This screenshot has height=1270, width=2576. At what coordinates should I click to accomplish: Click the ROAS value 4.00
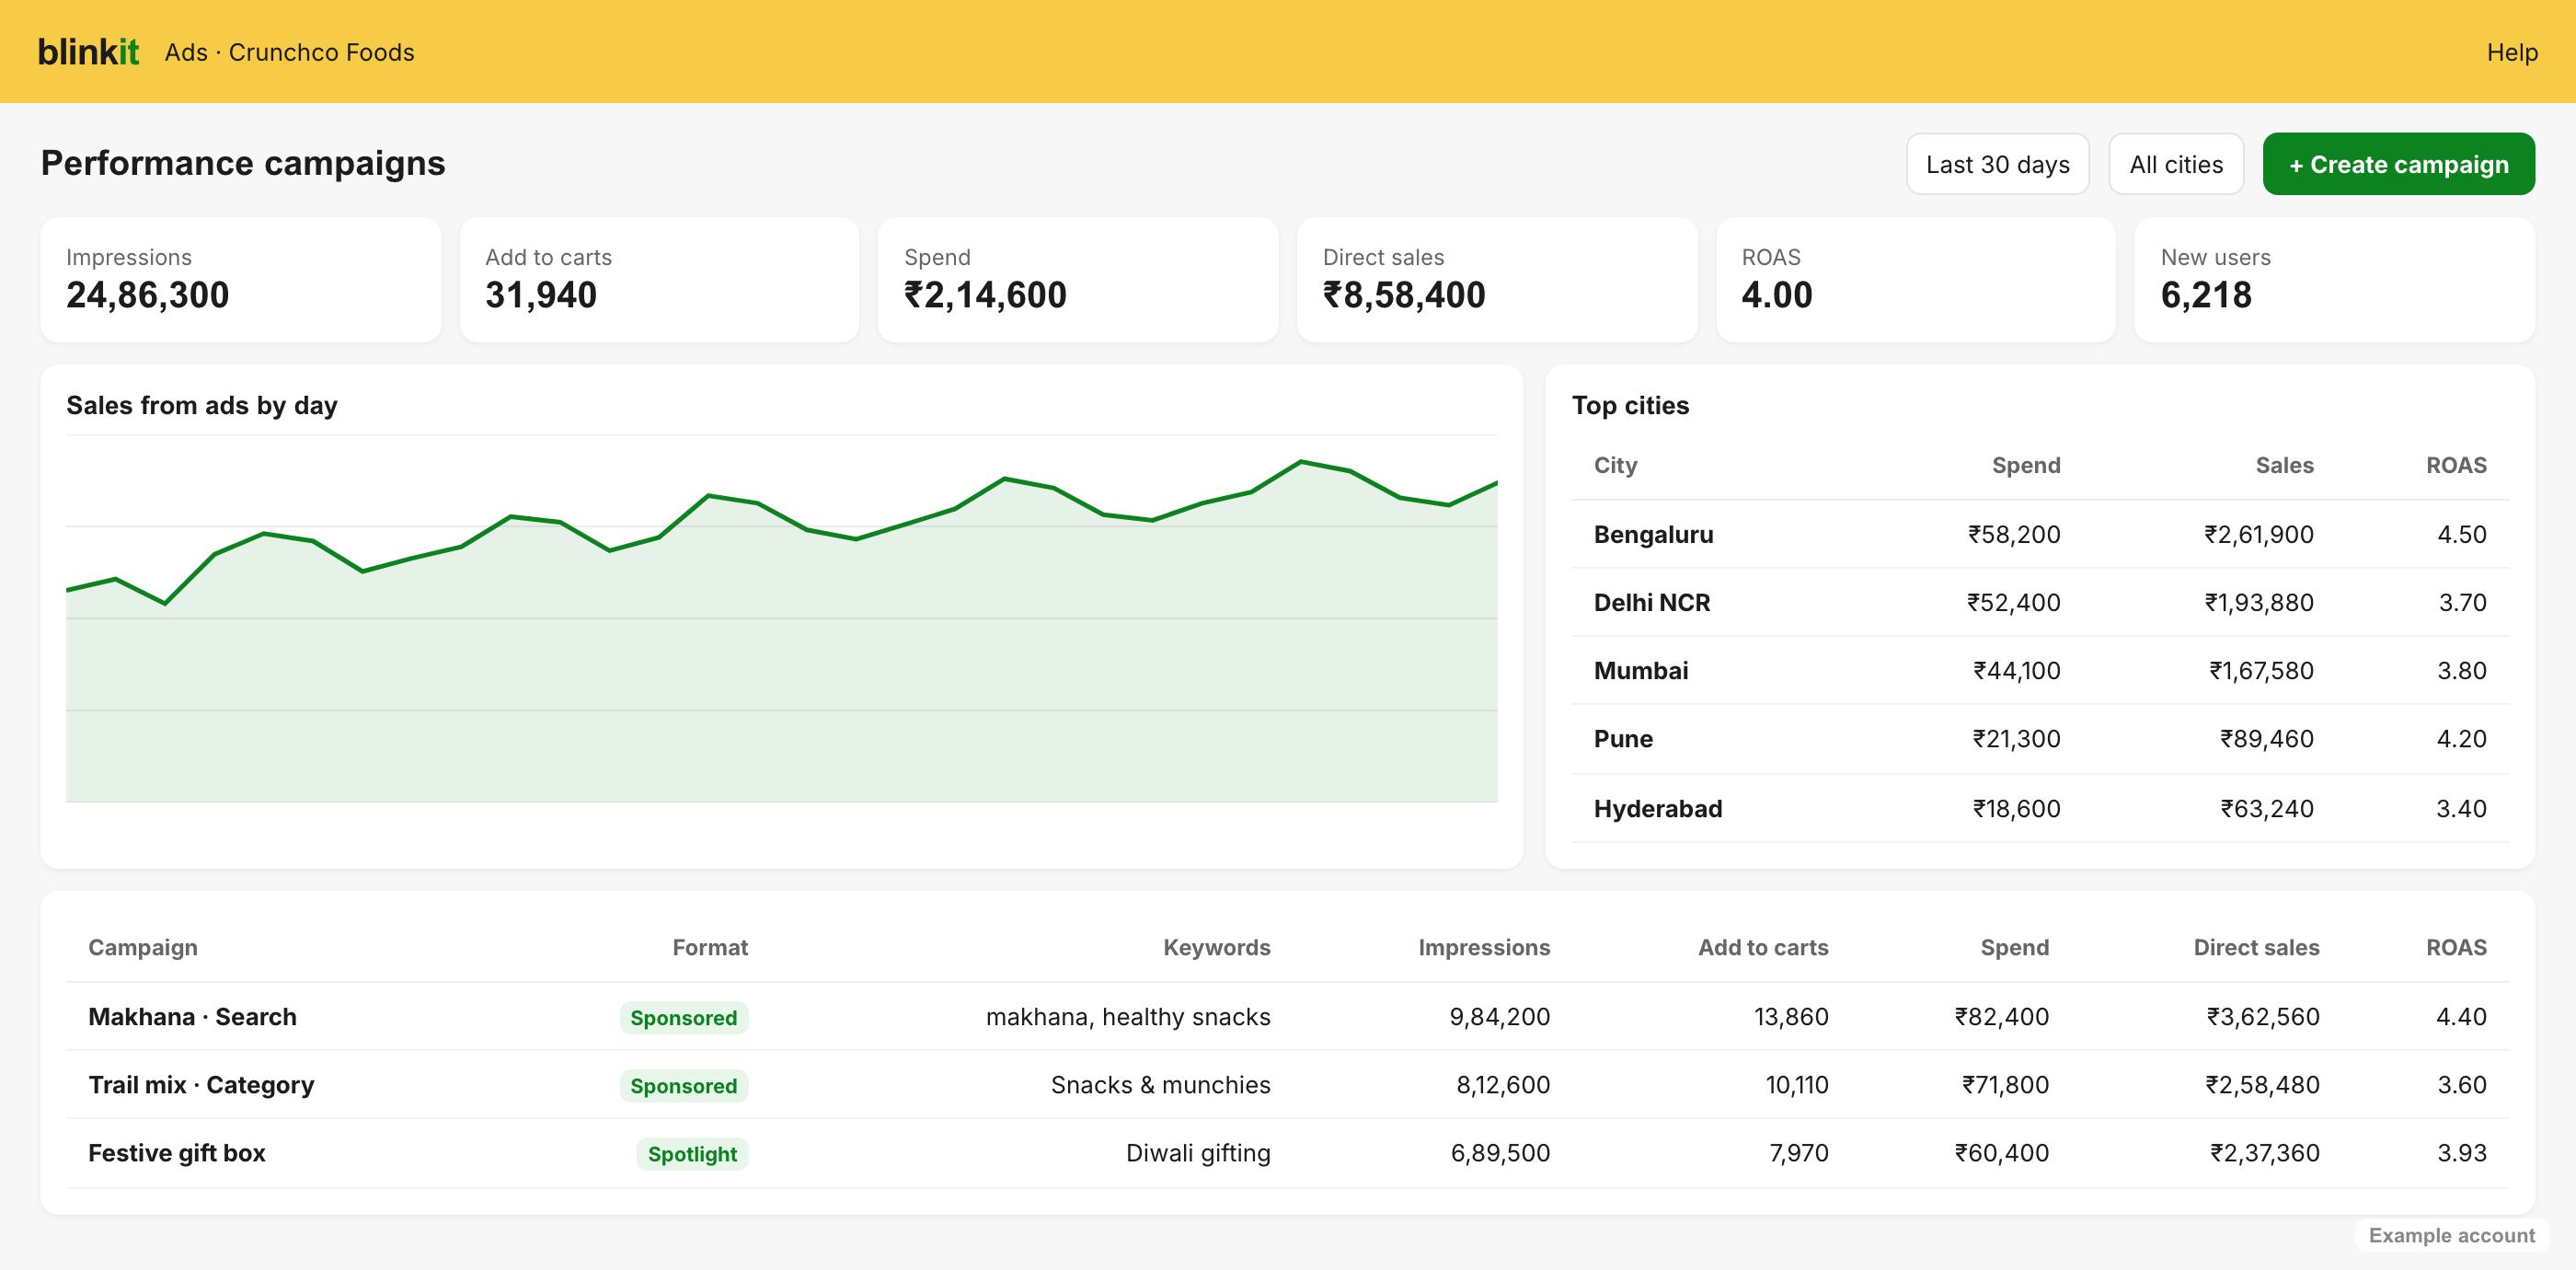click(x=1776, y=295)
